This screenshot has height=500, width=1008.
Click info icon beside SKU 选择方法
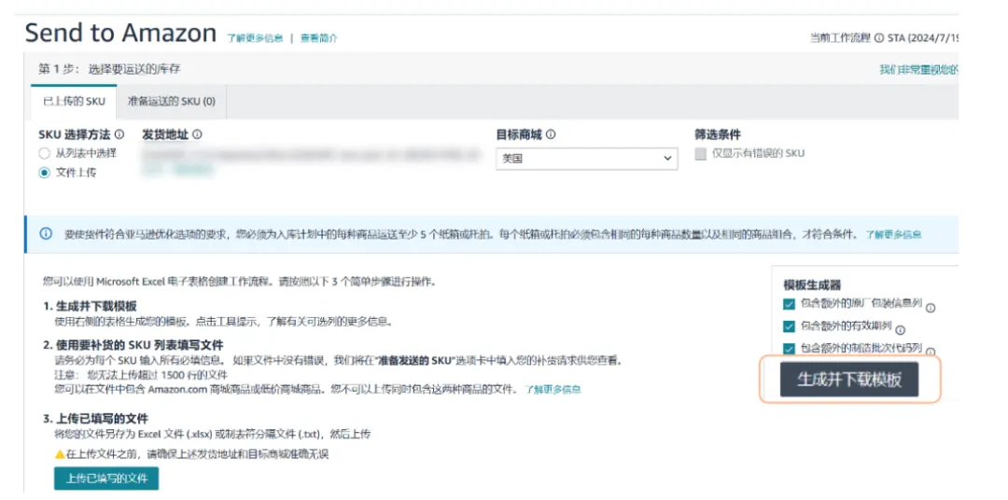[119, 135]
